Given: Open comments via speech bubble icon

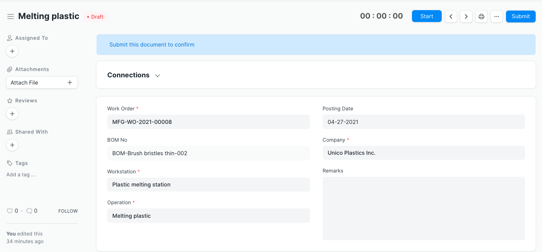Looking at the screenshot, I should 29,211.
